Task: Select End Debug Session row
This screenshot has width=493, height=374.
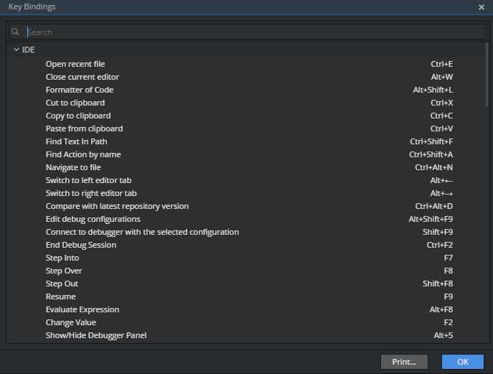Action: [246, 245]
